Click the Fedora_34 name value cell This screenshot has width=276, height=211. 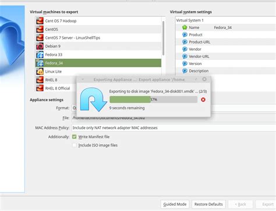point(222,27)
